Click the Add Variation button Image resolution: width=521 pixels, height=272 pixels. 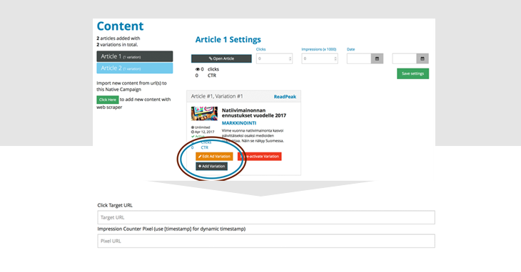point(212,167)
